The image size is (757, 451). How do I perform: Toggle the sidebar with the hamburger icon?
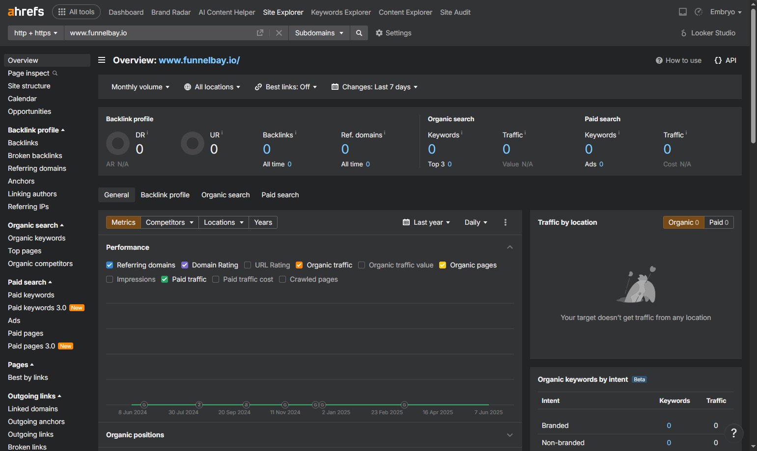[102, 60]
